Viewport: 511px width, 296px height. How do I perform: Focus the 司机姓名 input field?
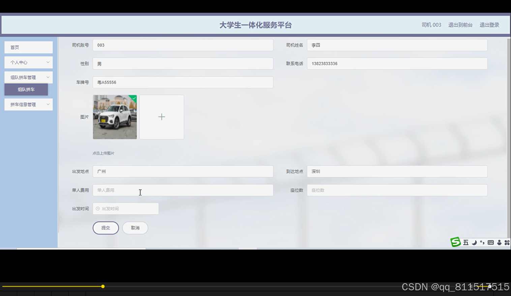click(x=397, y=45)
